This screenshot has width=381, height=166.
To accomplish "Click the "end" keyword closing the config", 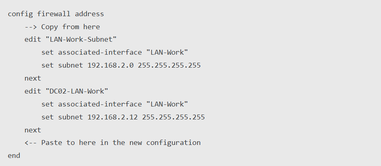I will coord(14,155).
